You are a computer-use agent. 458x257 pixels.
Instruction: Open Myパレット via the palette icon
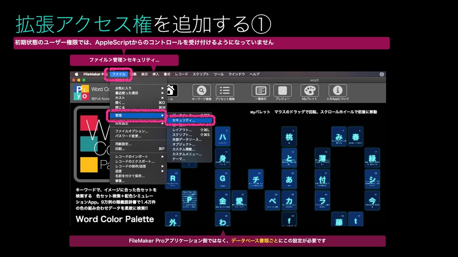click(309, 89)
